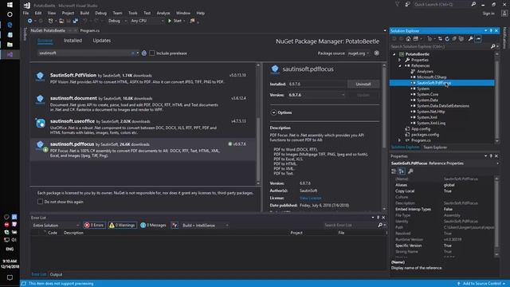
Task: Expand the Options section
Action: coord(273,112)
